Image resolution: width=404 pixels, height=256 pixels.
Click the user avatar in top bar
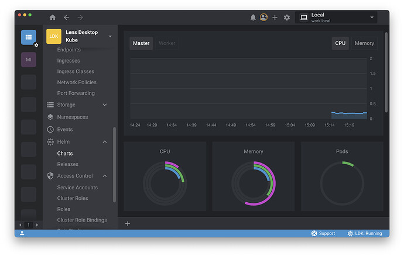pos(264,18)
